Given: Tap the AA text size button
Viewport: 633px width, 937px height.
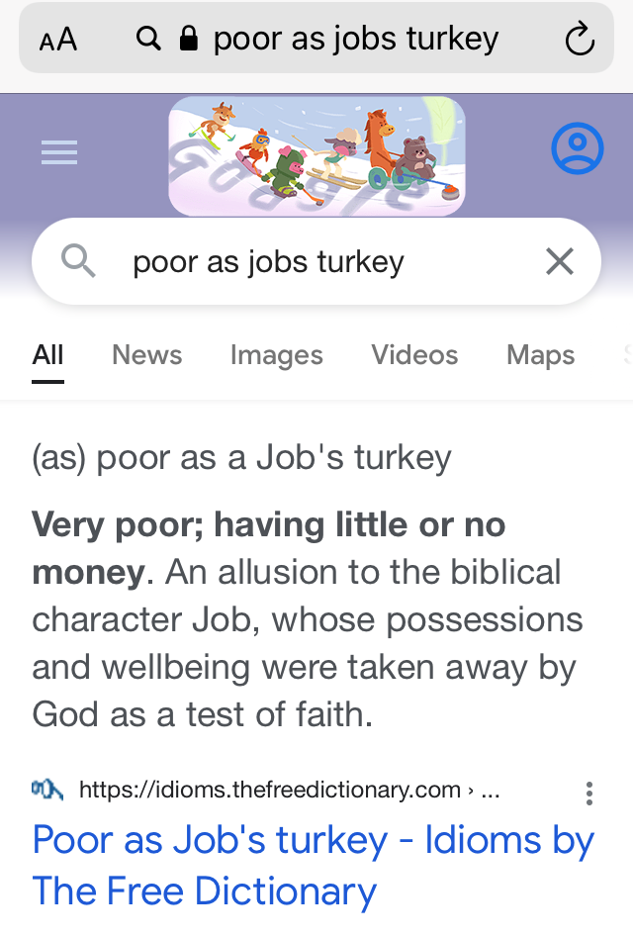Looking at the screenshot, I should tap(57, 40).
